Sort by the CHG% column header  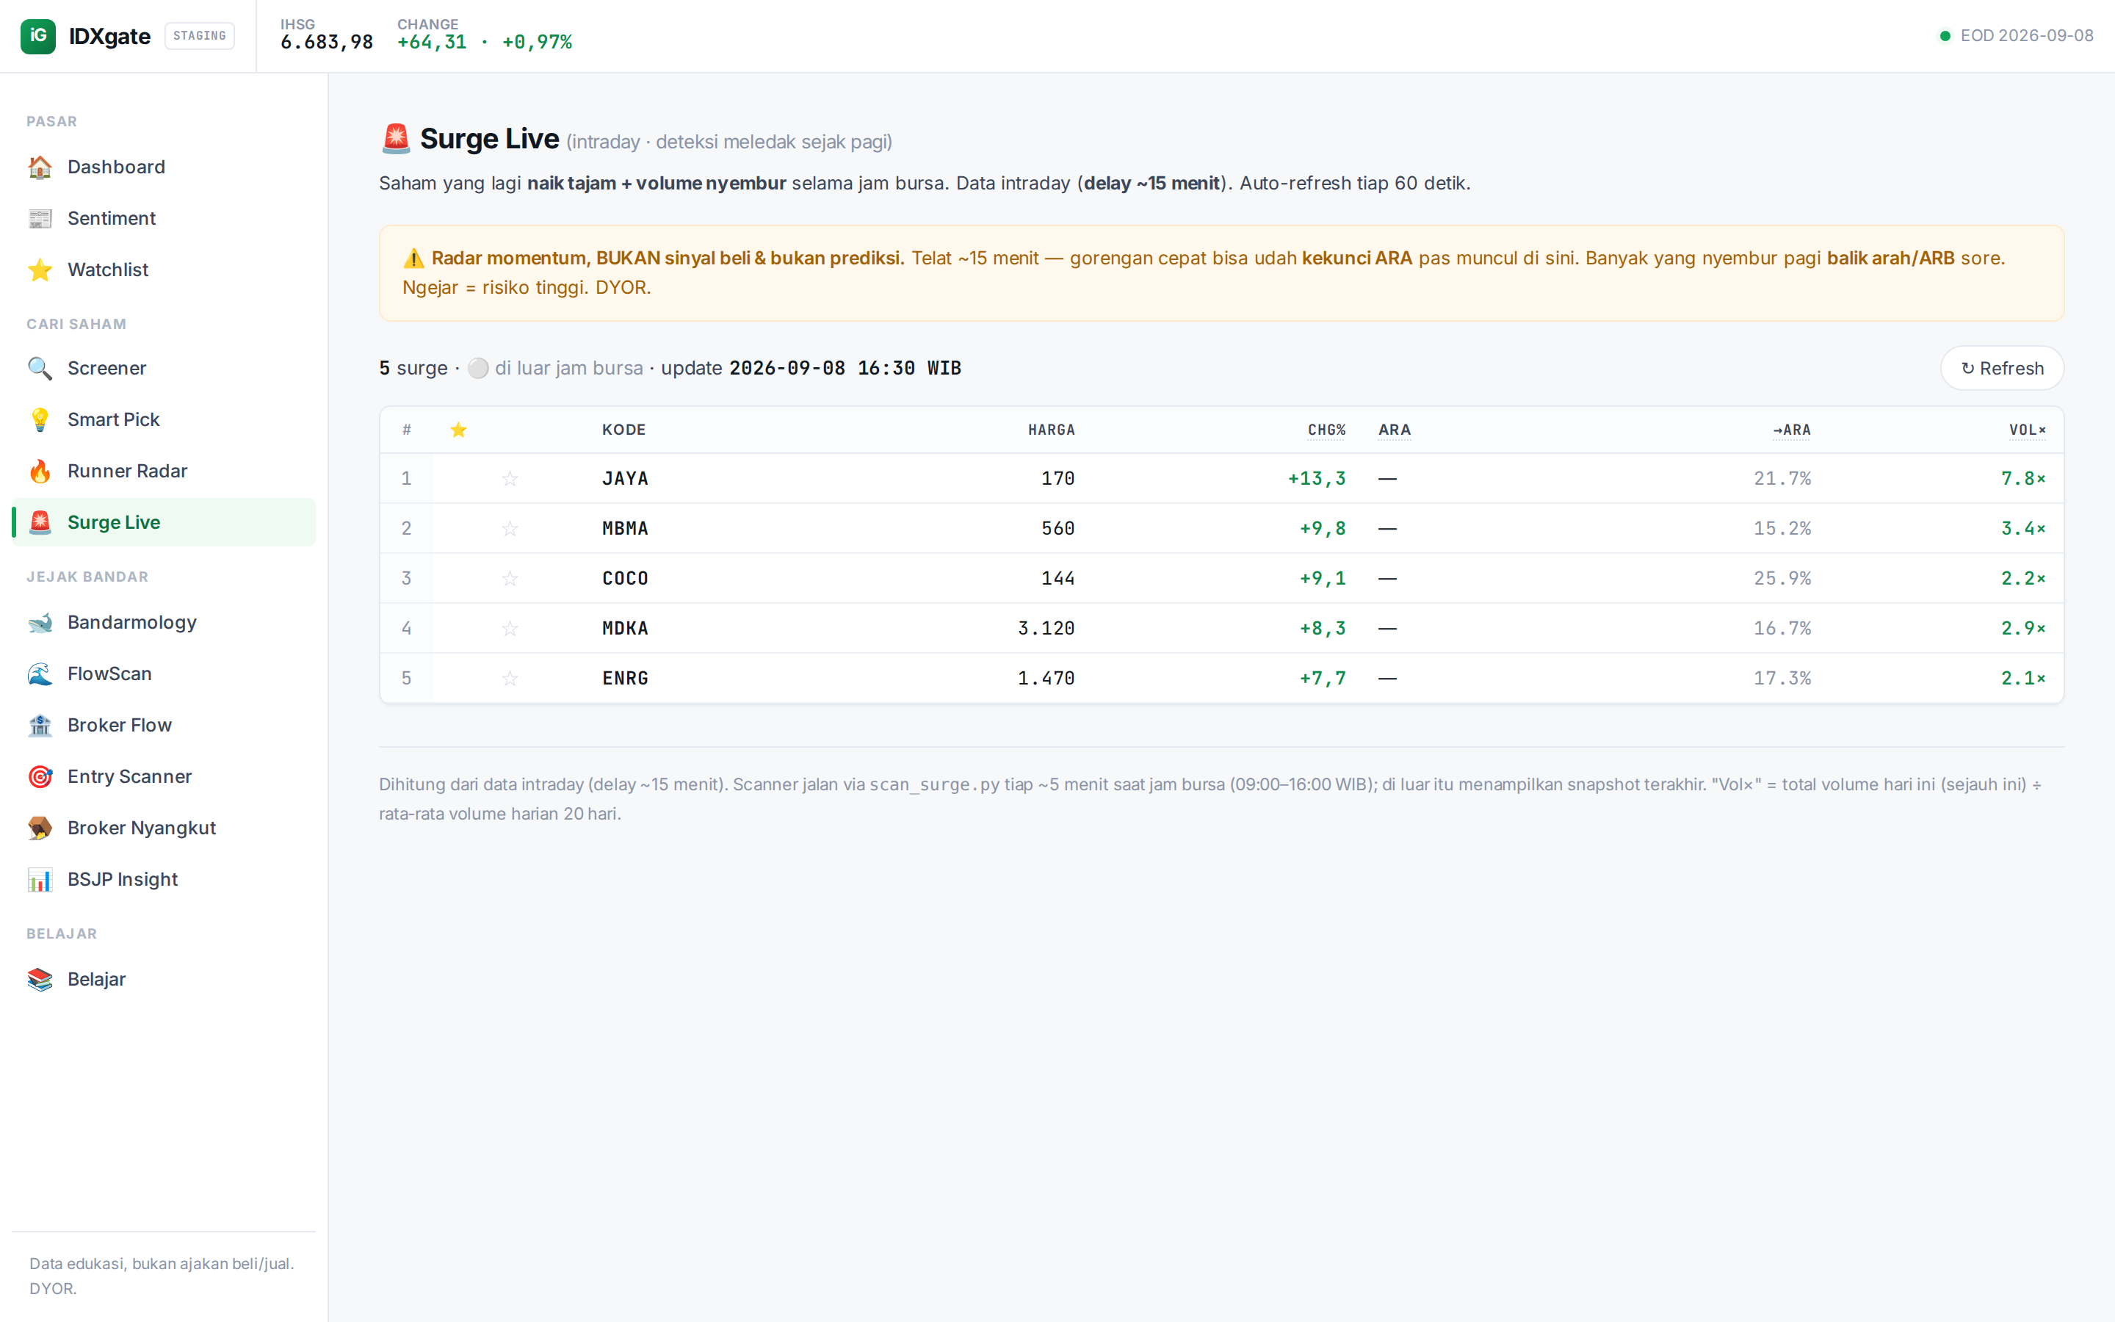pos(1326,430)
